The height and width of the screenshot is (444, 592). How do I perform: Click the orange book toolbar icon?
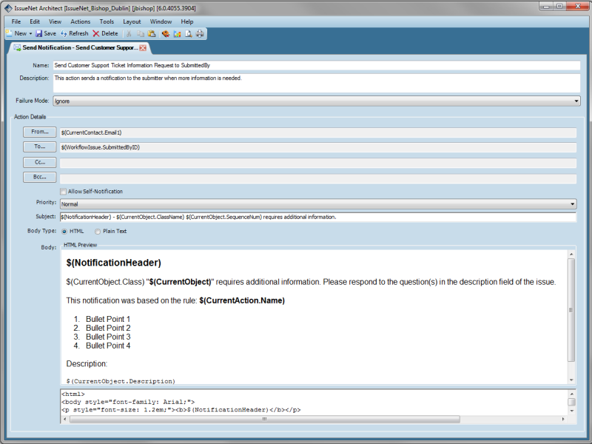(165, 33)
